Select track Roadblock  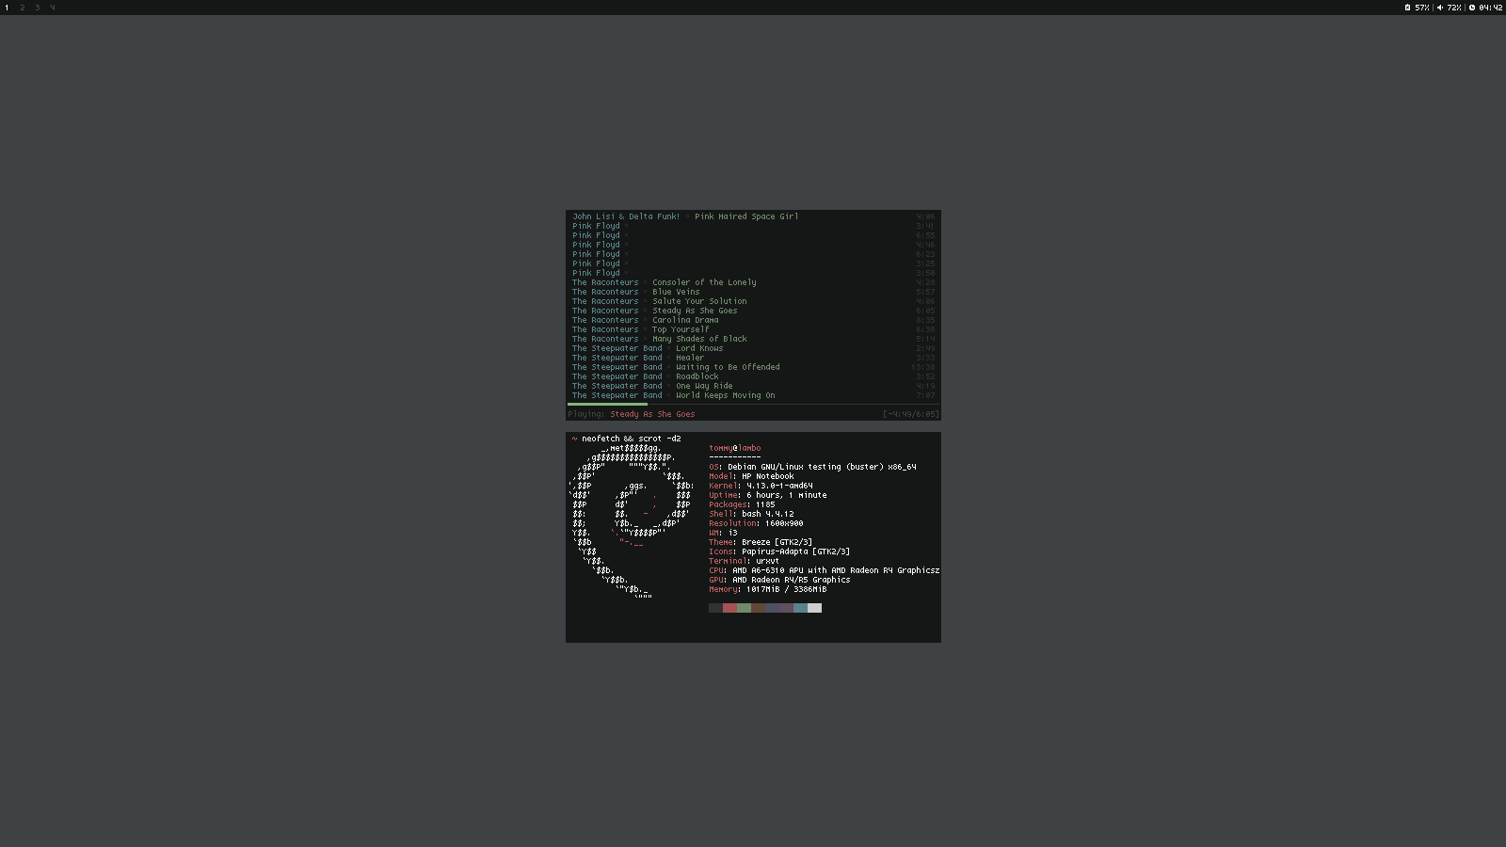[x=697, y=376]
